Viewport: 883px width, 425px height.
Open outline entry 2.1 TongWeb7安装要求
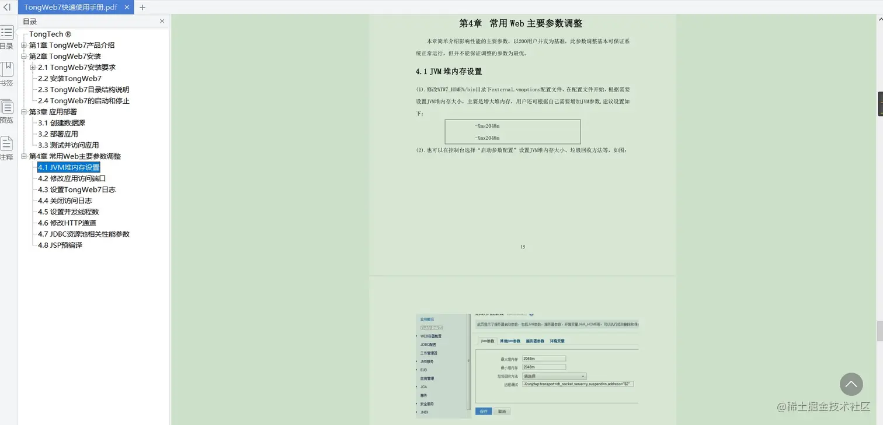pyautogui.click(x=77, y=67)
